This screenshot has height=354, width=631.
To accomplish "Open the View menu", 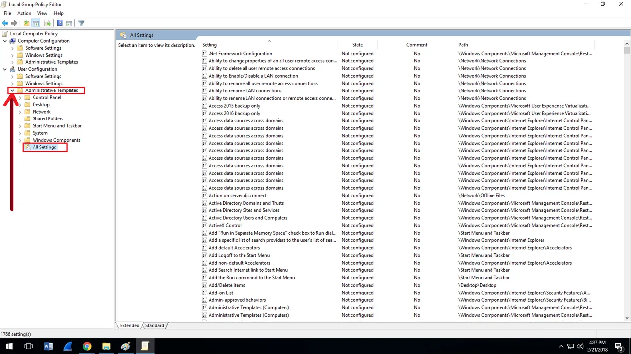I will coord(42,13).
